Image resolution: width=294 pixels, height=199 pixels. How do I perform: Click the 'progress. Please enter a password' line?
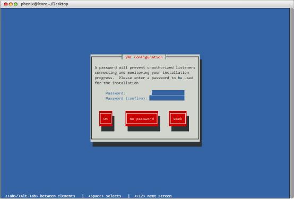144,77
